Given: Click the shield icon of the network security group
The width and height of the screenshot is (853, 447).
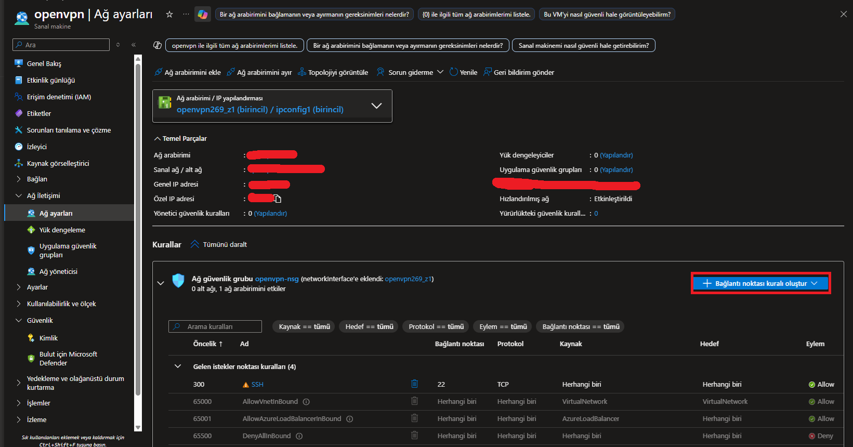Looking at the screenshot, I should 178,281.
